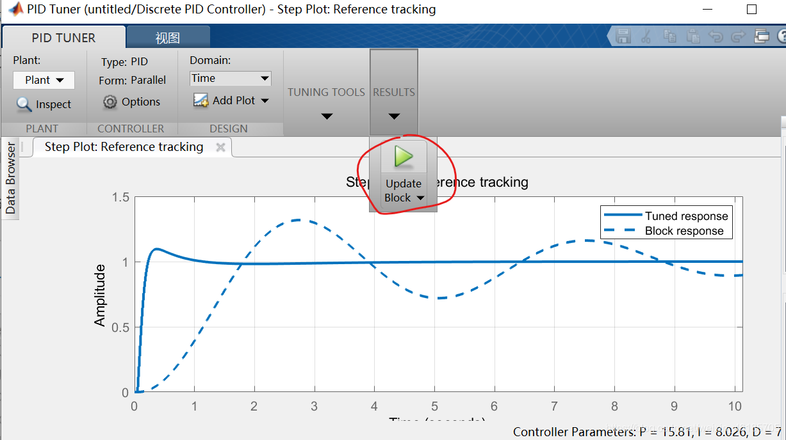Click the green Update Block arrow

(x=404, y=157)
